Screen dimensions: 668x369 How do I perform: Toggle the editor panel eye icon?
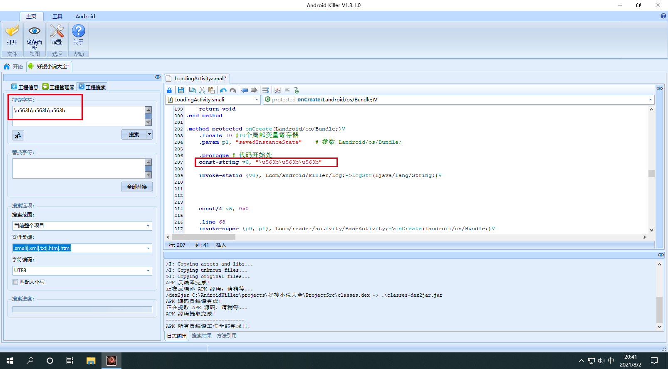tap(660, 89)
